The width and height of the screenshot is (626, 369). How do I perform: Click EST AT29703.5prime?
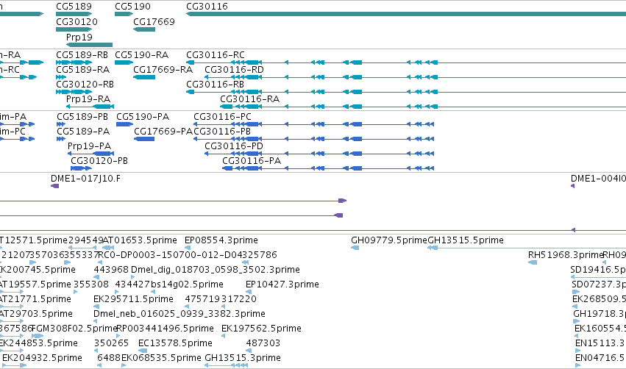click(x=12, y=321)
